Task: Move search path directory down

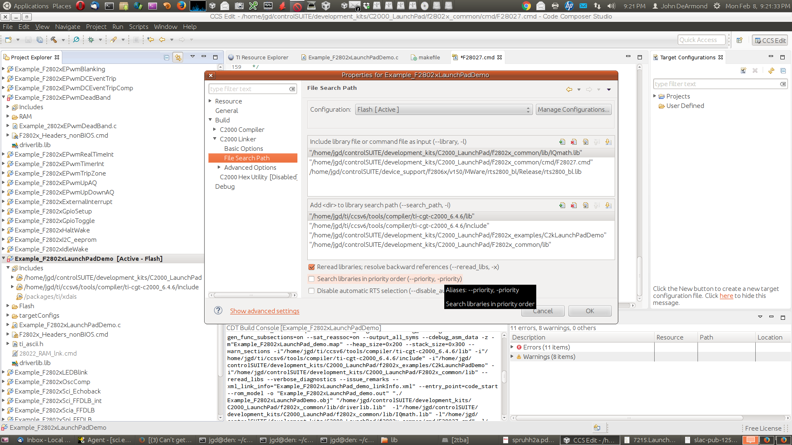Action: click(608, 205)
